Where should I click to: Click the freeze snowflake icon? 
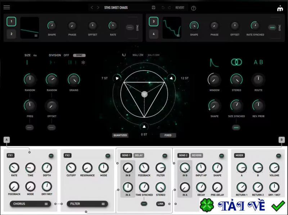tap(83, 62)
